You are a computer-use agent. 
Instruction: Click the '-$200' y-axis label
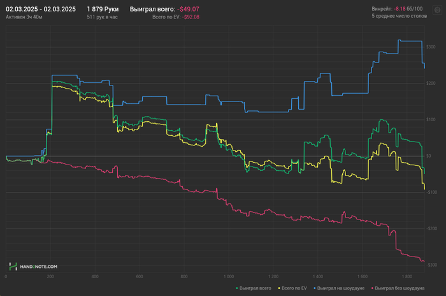point(431,228)
